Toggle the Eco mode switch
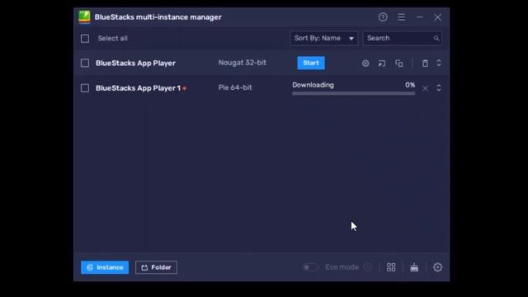Screen dimensions: 528x297 tap(310, 267)
